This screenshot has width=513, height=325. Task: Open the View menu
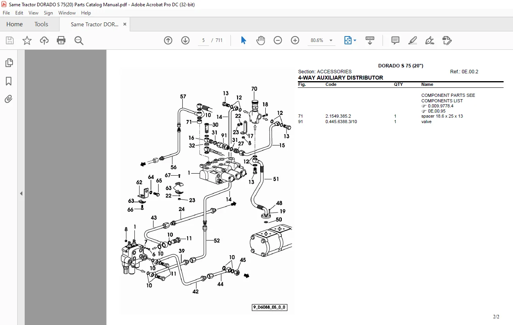pyautogui.click(x=34, y=13)
